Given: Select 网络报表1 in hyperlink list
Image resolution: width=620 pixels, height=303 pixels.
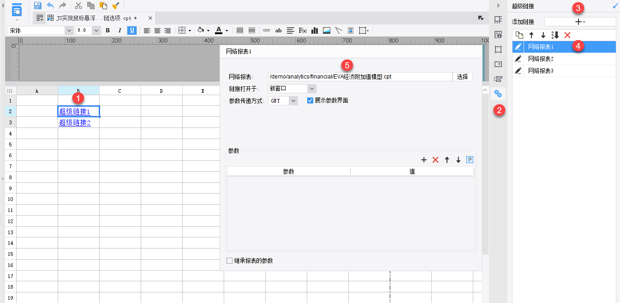Looking at the screenshot, I should pyautogui.click(x=564, y=47).
